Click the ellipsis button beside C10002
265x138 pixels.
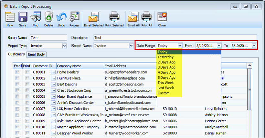pyautogui.click(x=53, y=78)
